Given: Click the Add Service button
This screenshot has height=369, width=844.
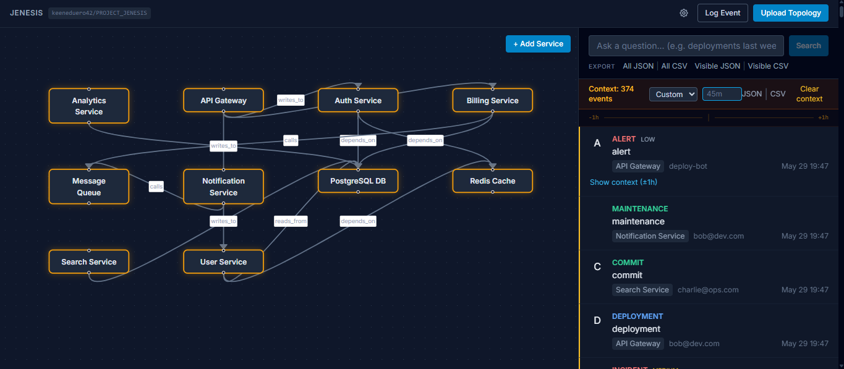Looking at the screenshot, I should click(538, 44).
